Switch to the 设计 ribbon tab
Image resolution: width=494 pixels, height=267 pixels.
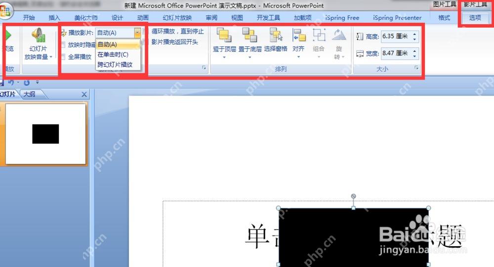coord(117,18)
